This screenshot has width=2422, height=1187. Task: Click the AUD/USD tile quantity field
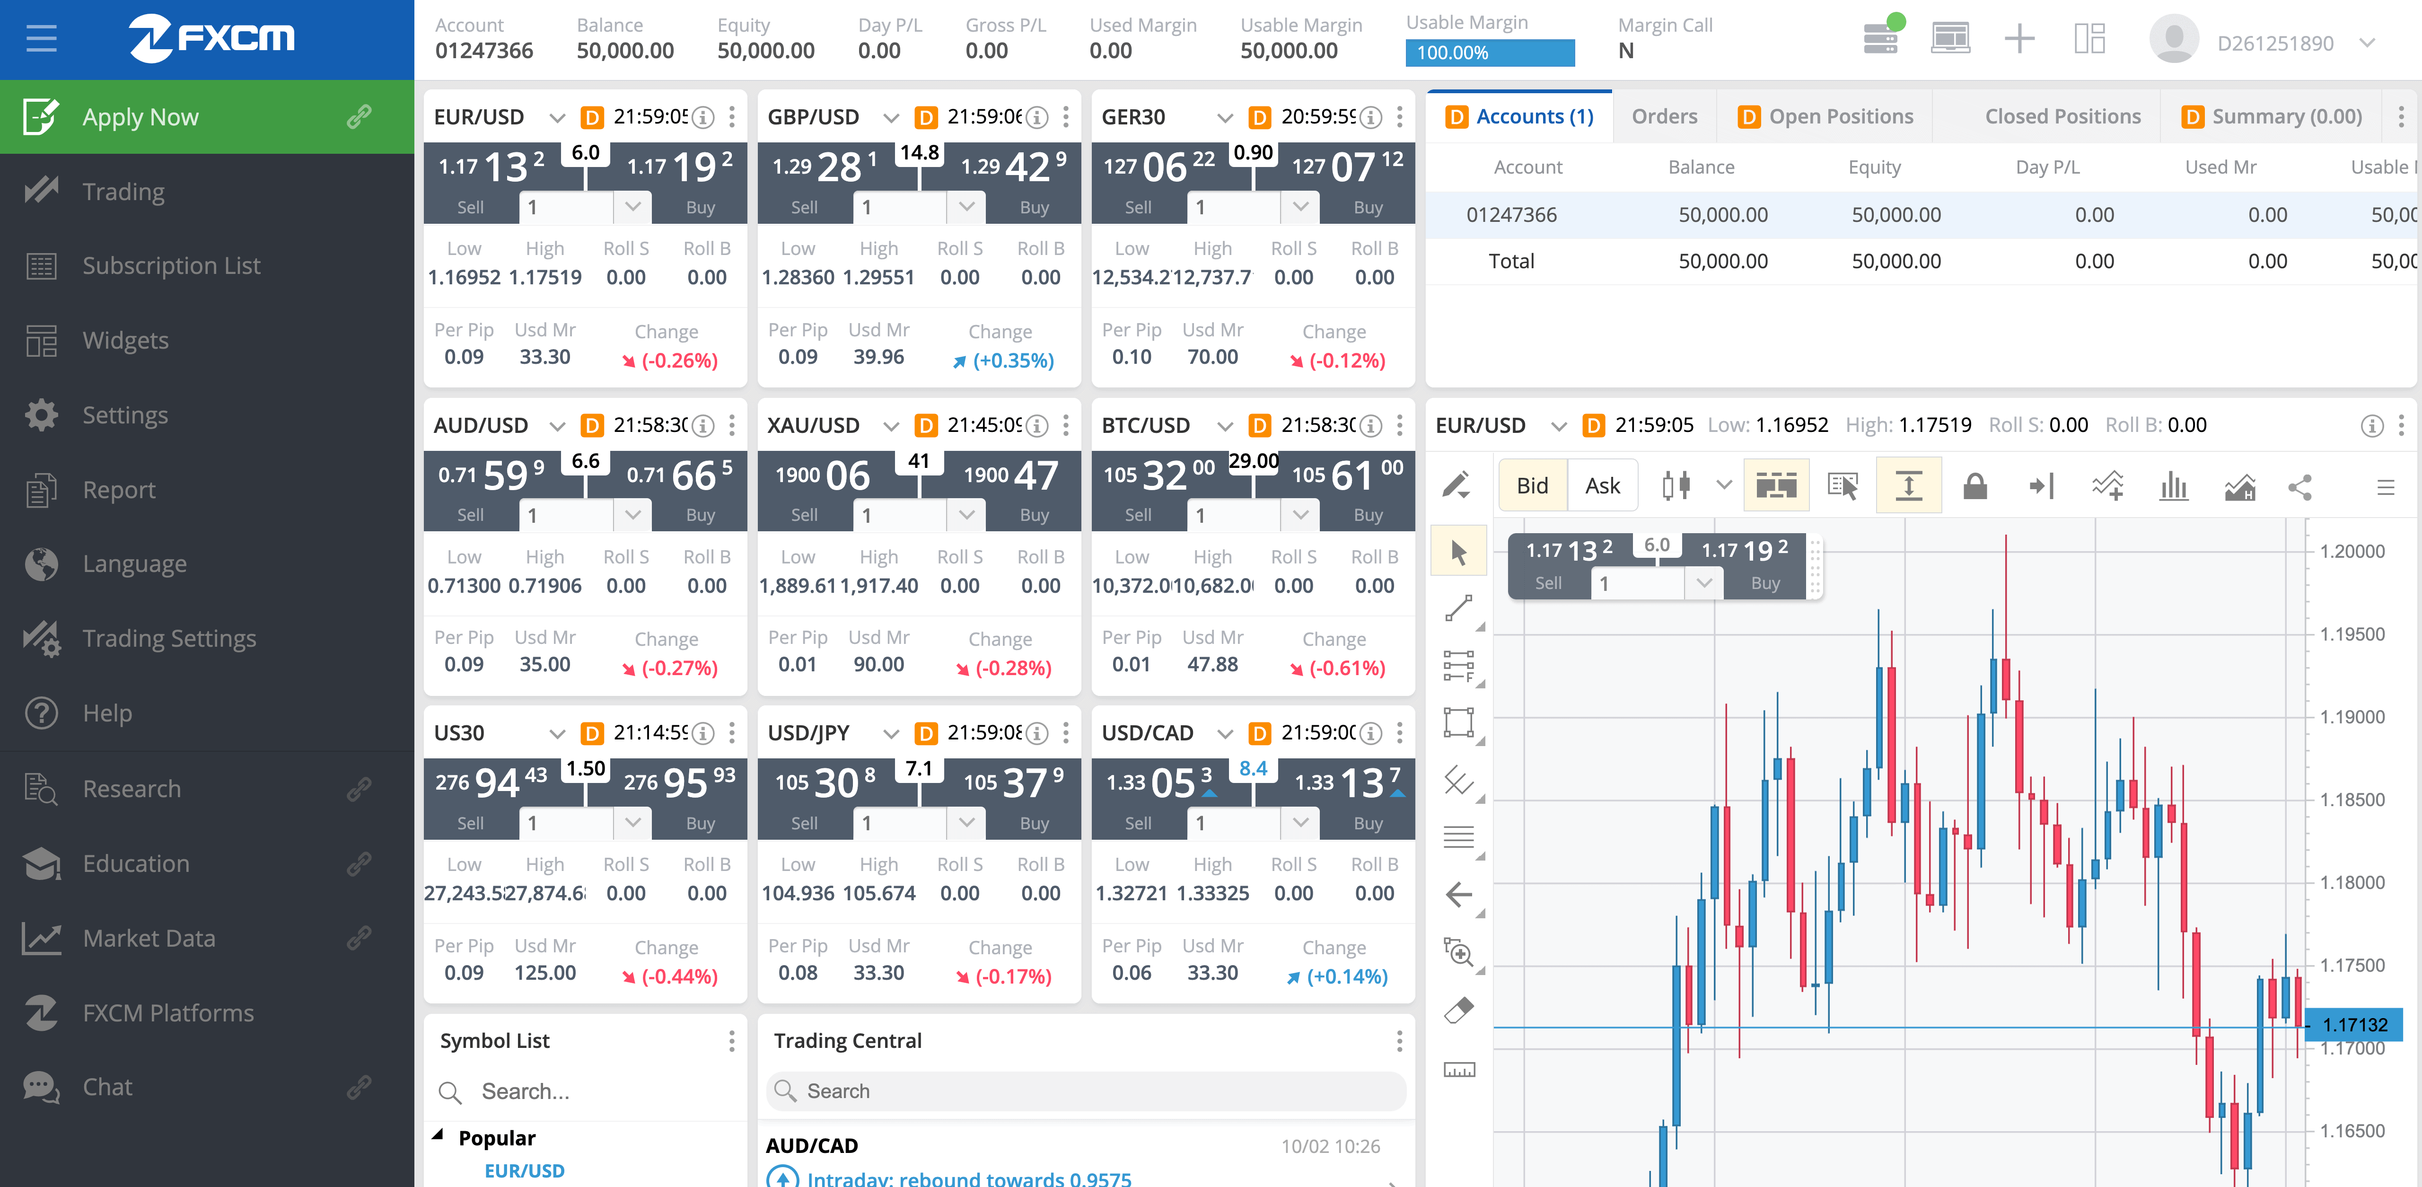[566, 514]
